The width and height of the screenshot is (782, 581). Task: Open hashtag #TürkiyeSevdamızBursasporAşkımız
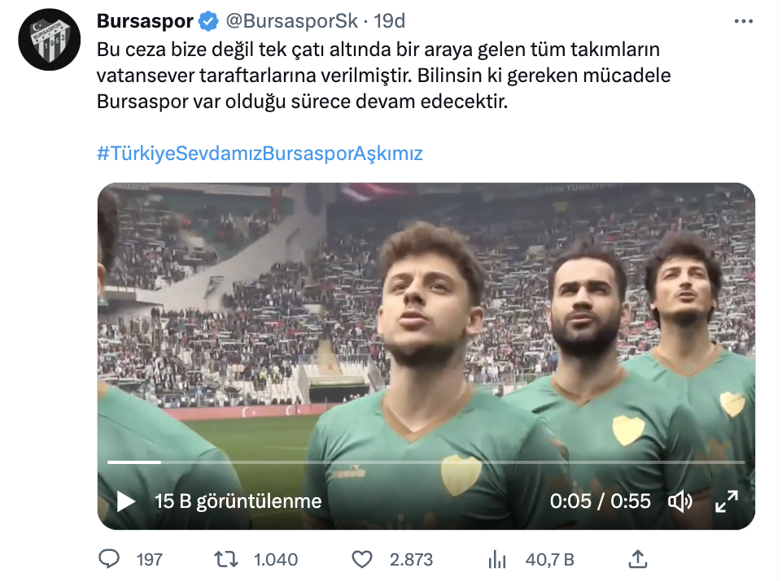(x=260, y=154)
